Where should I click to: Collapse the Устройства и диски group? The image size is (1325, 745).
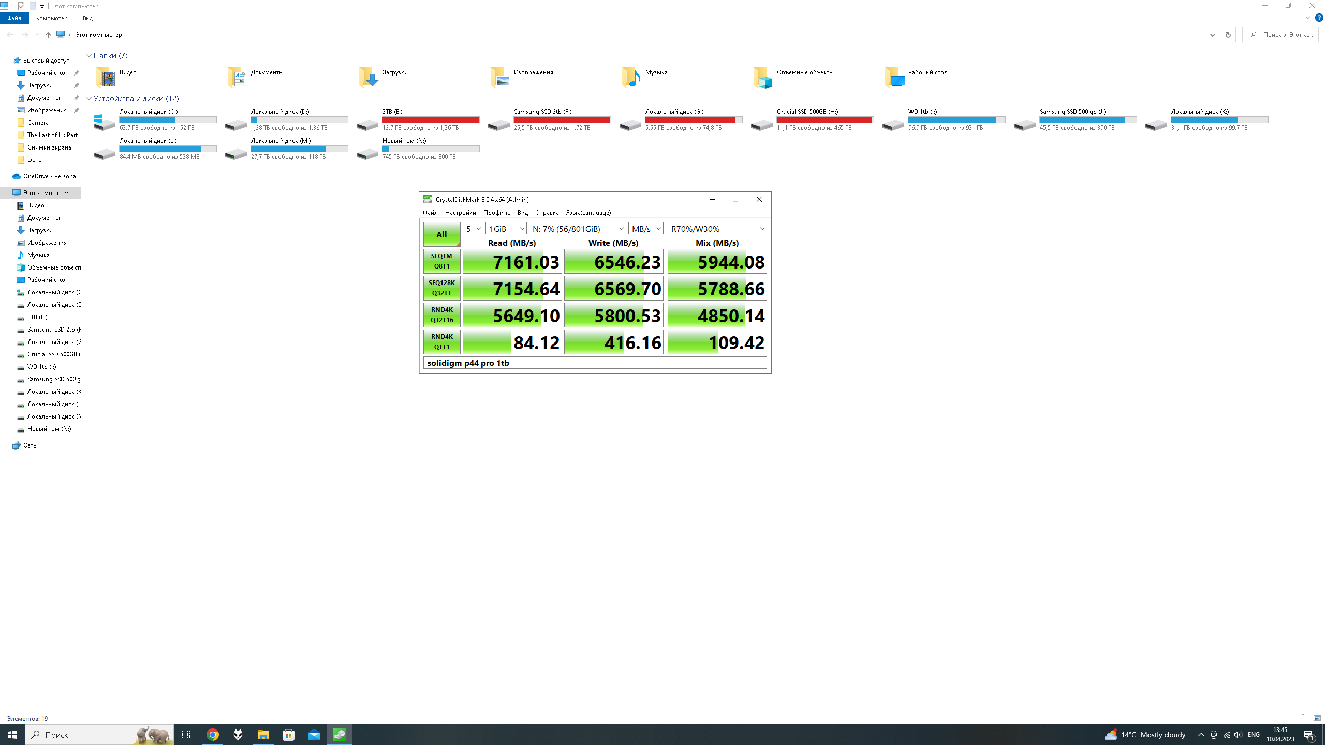89,99
